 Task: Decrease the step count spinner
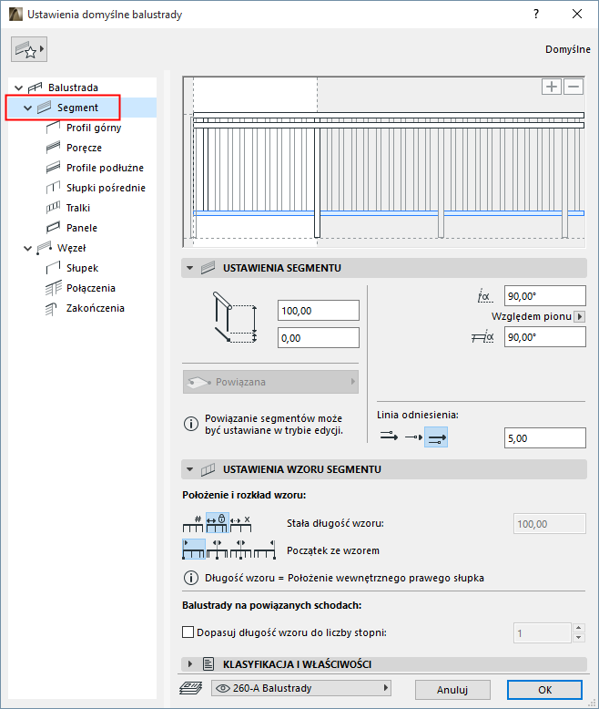point(579,638)
